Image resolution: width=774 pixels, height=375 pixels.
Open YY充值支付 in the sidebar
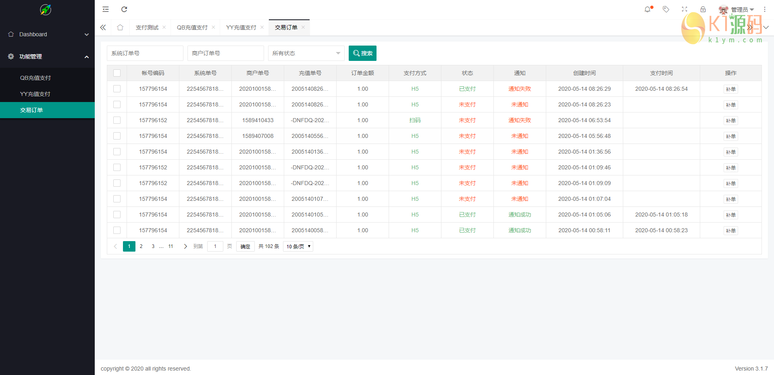click(35, 94)
